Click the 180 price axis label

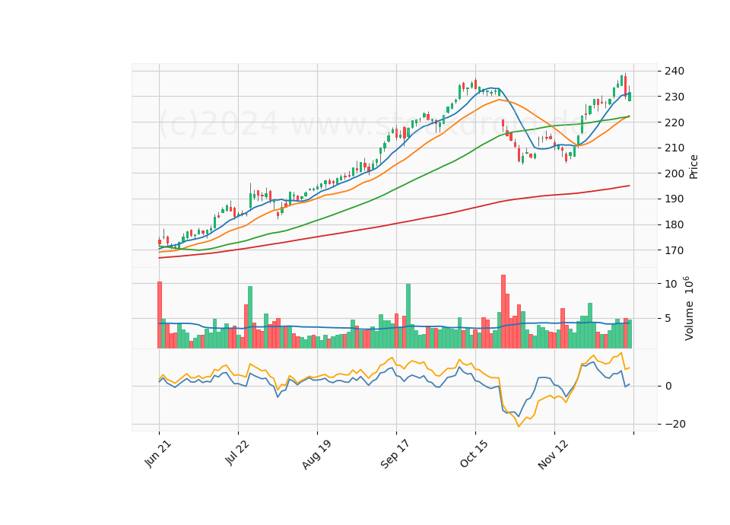674,224
